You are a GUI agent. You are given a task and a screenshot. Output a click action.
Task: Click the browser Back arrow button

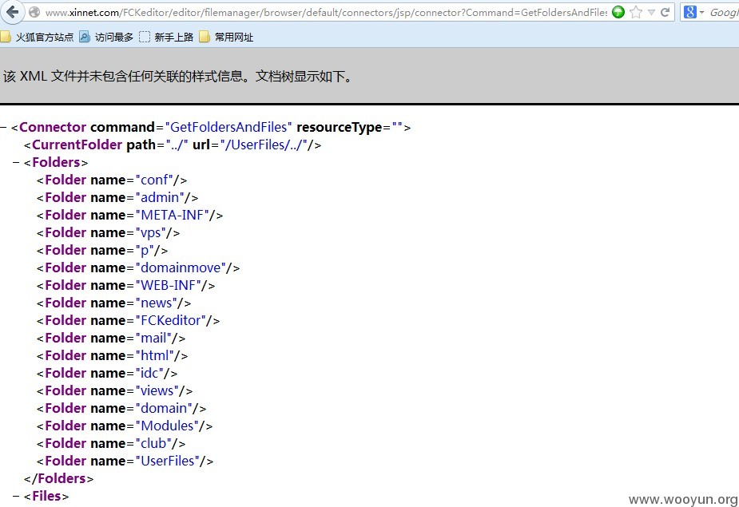tap(12, 12)
